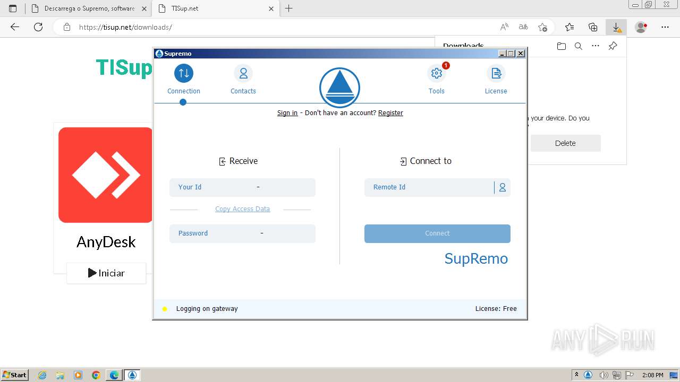Open media player from the taskbar

(78, 375)
